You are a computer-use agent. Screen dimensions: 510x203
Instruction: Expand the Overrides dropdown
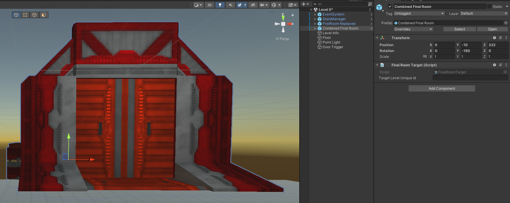point(413,29)
